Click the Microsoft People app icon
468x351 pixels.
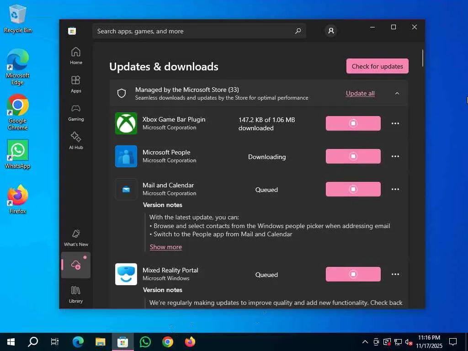[x=126, y=156]
